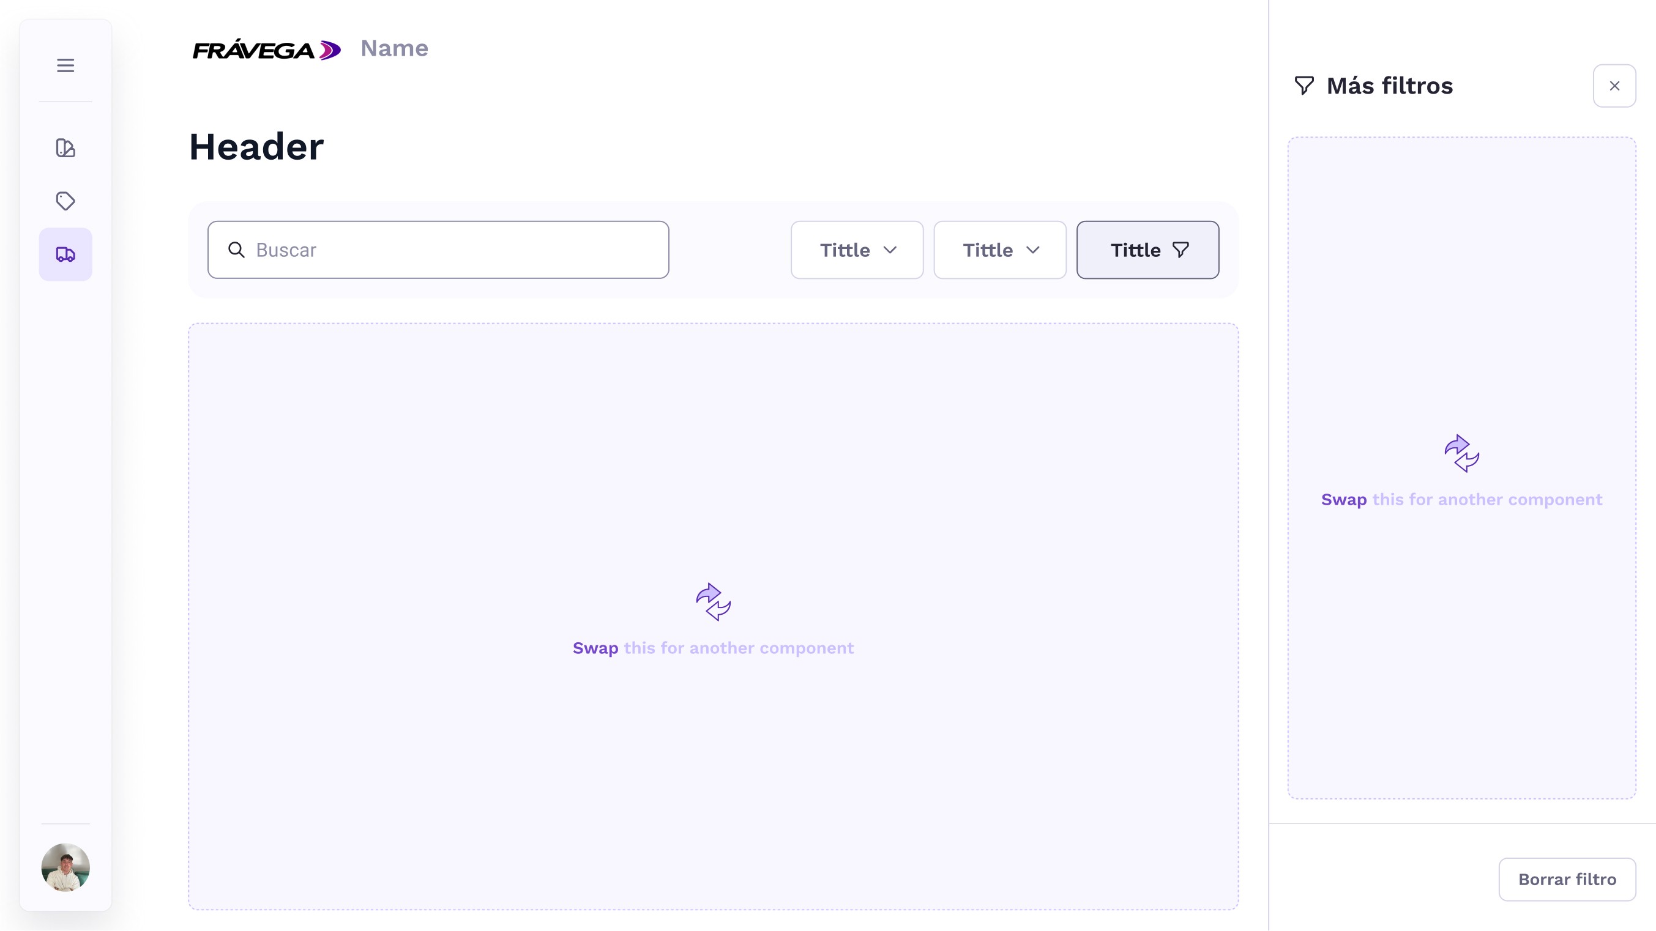
Task: Open the second Tittle dropdown
Action: coord(999,250)
